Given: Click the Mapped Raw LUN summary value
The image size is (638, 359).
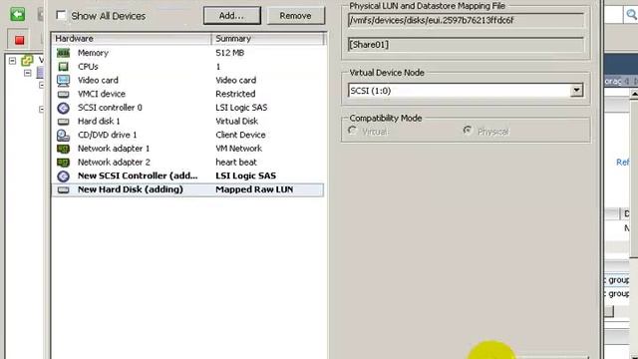Looking at the screenshot, I should (x=254, y=189).
